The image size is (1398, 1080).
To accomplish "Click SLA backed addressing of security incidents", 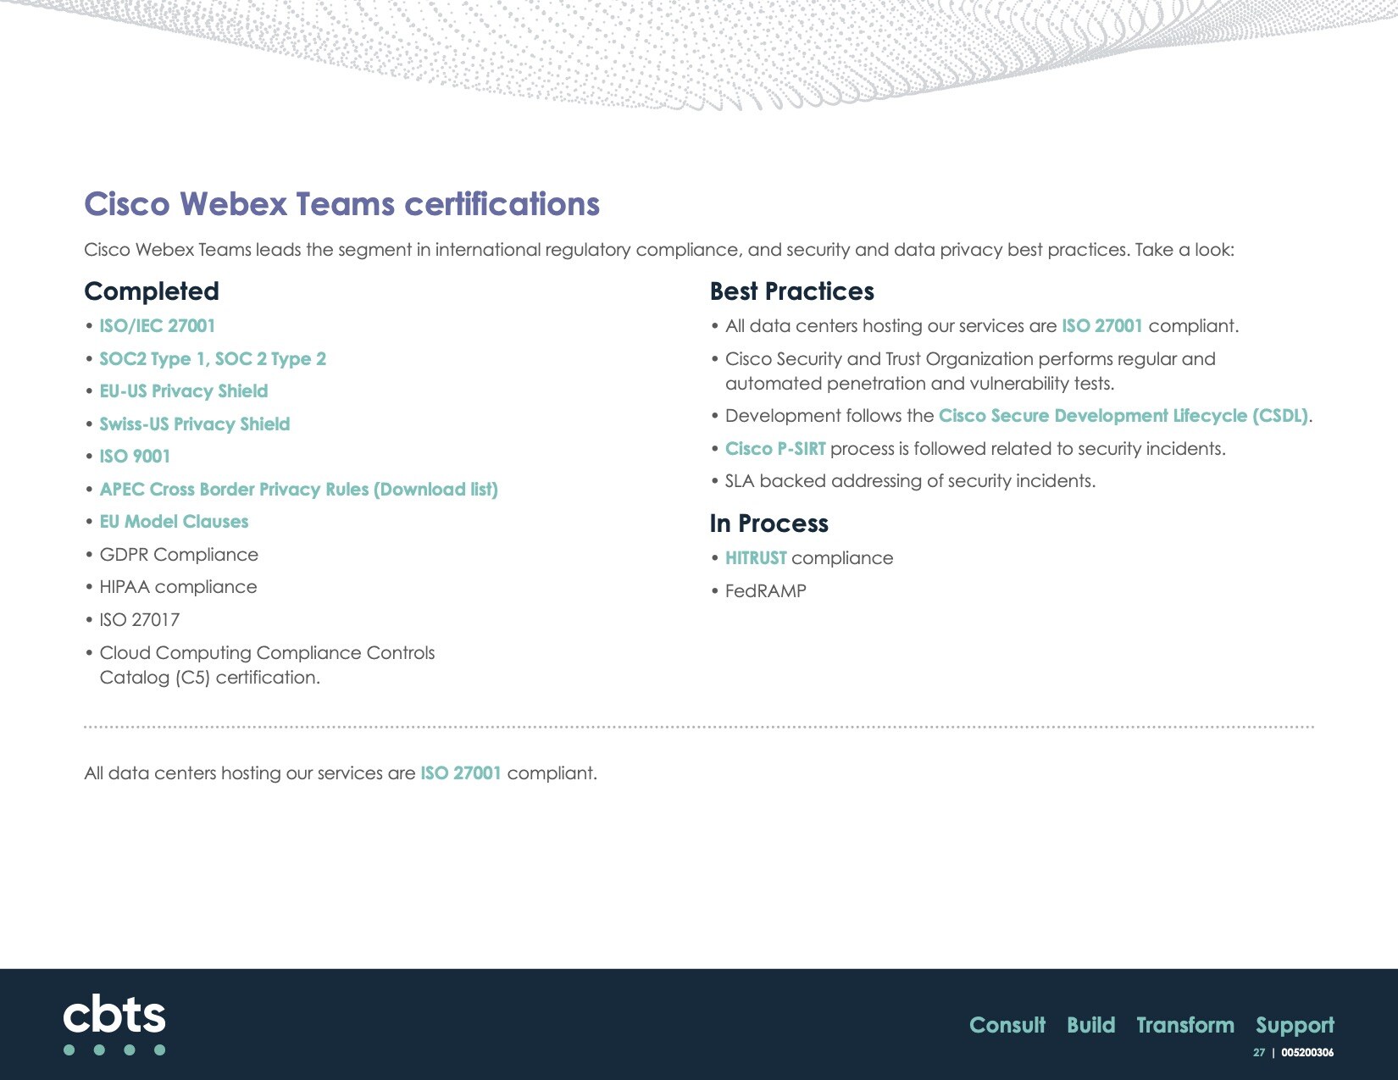I will 910,481.
